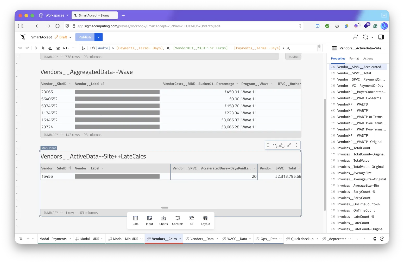Toggle the right side panel

pyautogui.click(x=381, y=37)
